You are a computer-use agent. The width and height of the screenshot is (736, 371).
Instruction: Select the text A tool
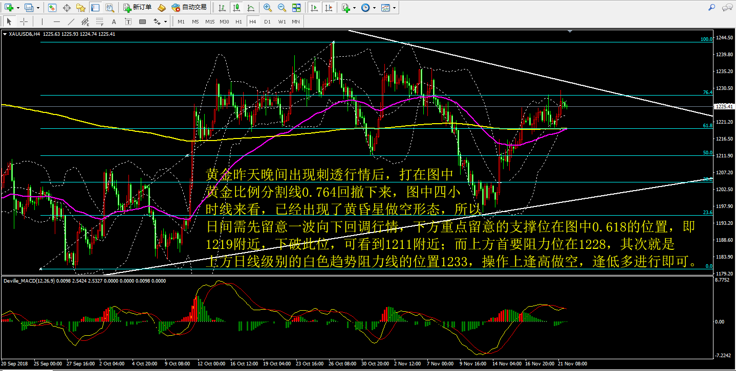pos(114,21)
